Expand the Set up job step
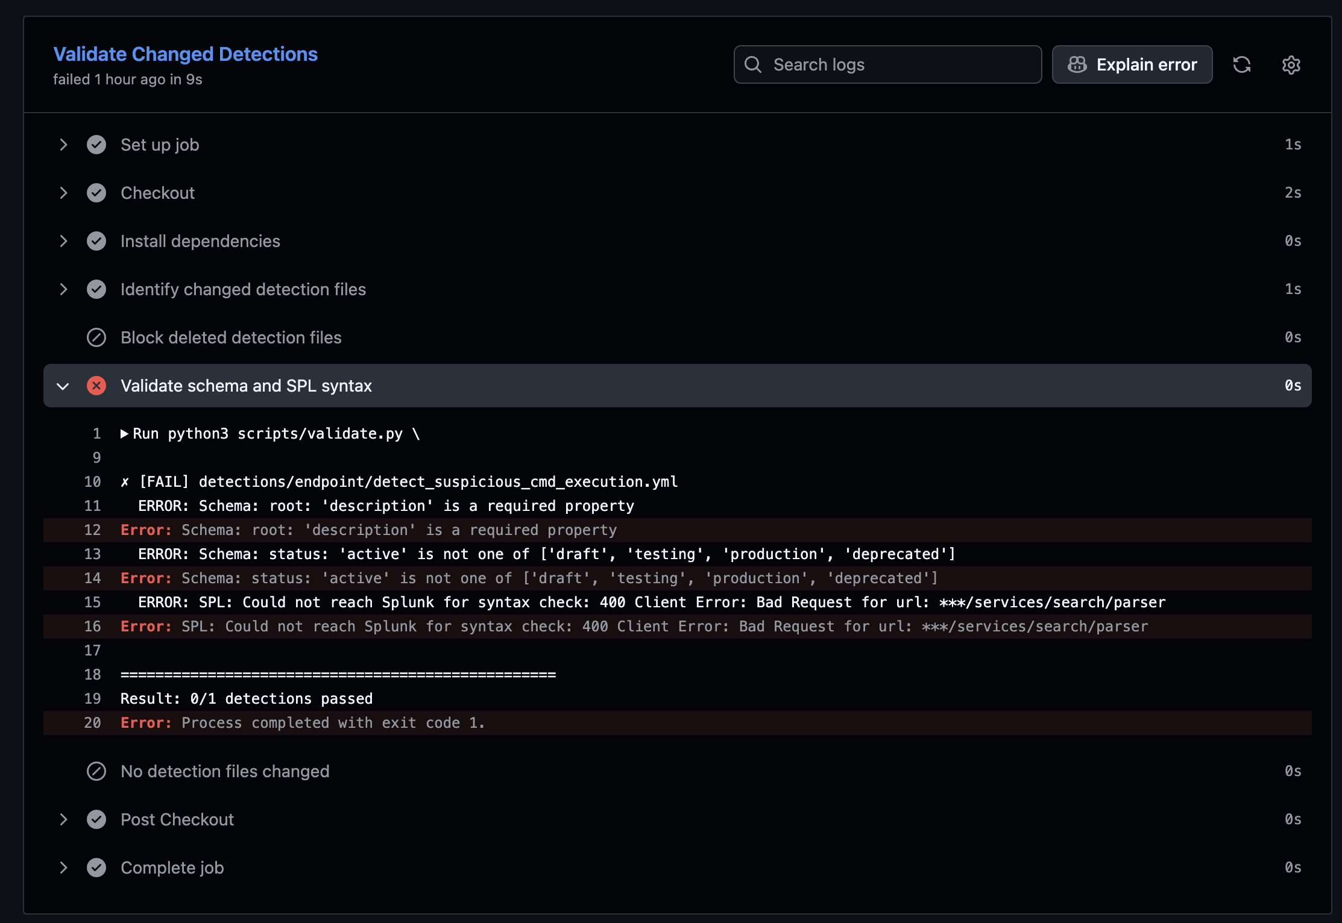 coord(63,145)
